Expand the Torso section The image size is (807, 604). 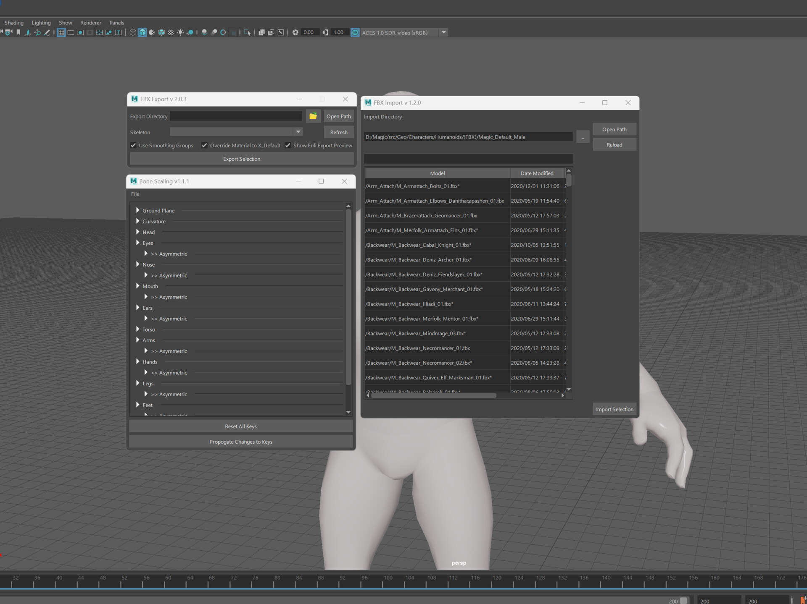pos(138,329)
